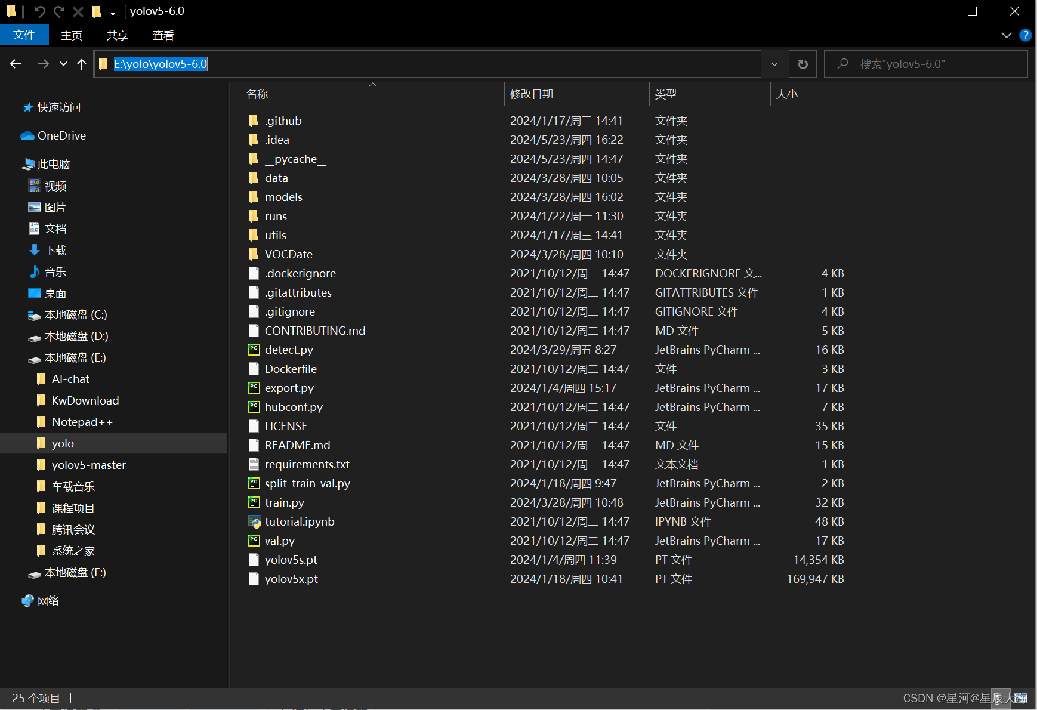Image resolution: width=1037 pixels, height=710 pixels.
Task: Expand the ribbon with the chevron
Action: pos(1007,35)
